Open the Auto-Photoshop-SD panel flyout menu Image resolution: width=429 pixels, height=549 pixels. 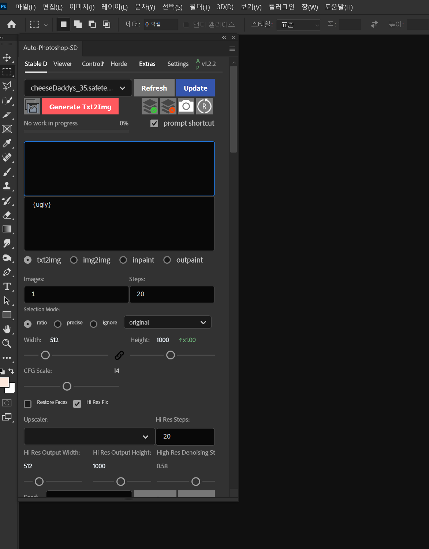click(x=232, y=48)
